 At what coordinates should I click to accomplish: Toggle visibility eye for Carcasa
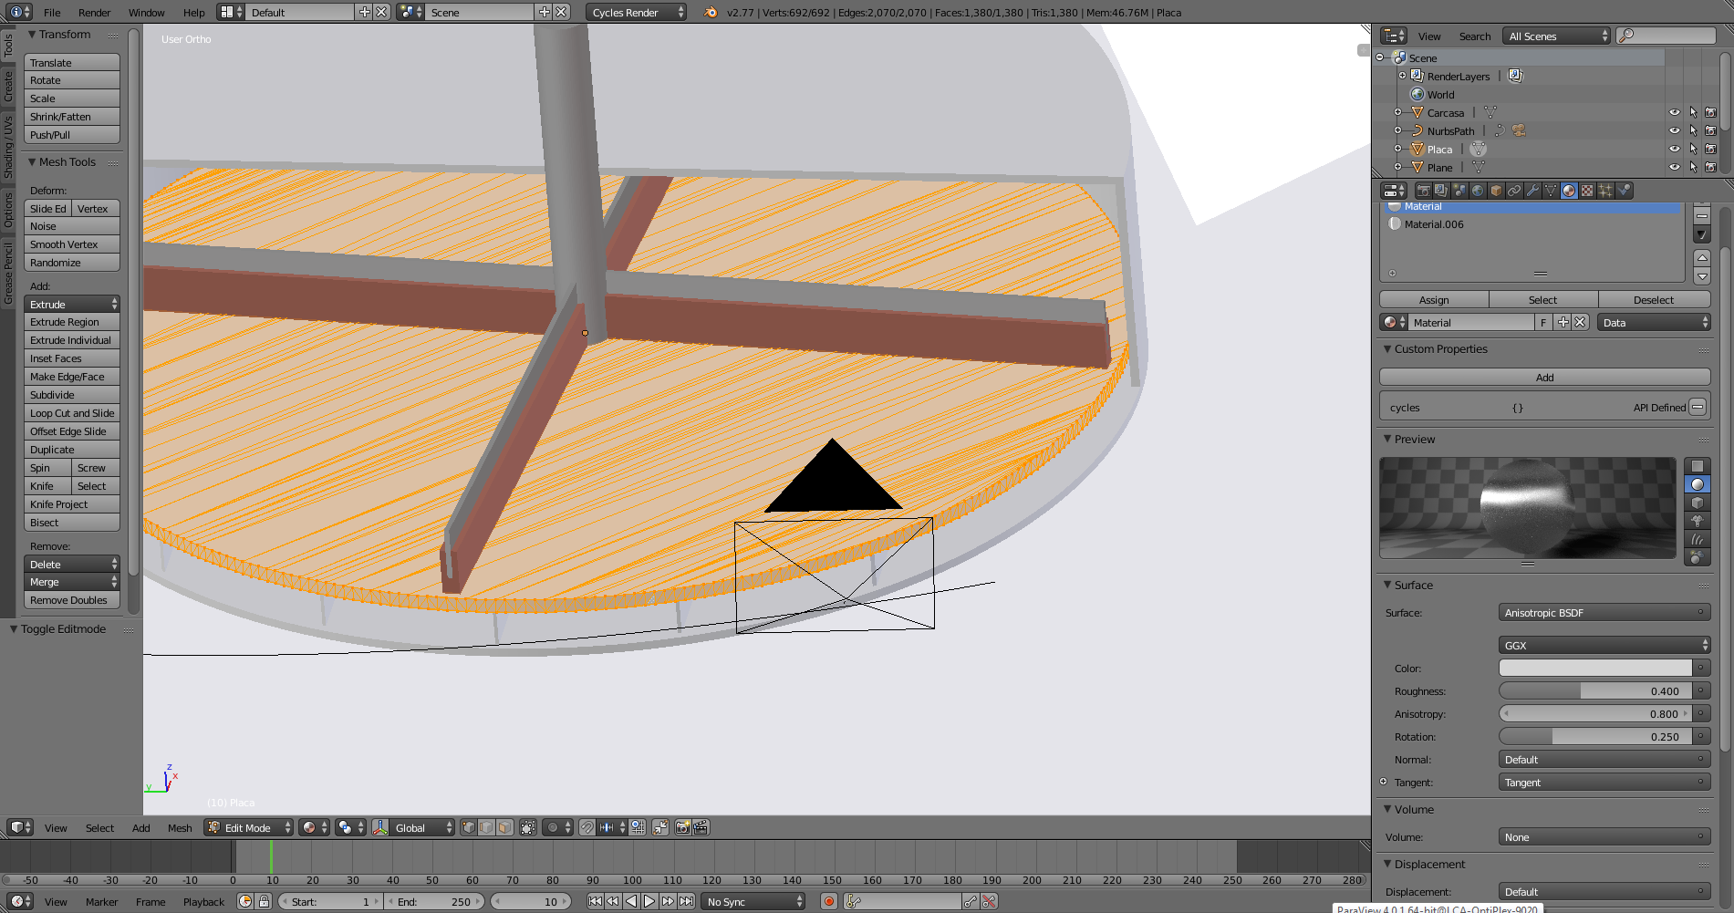click(x=1674, y=112)
